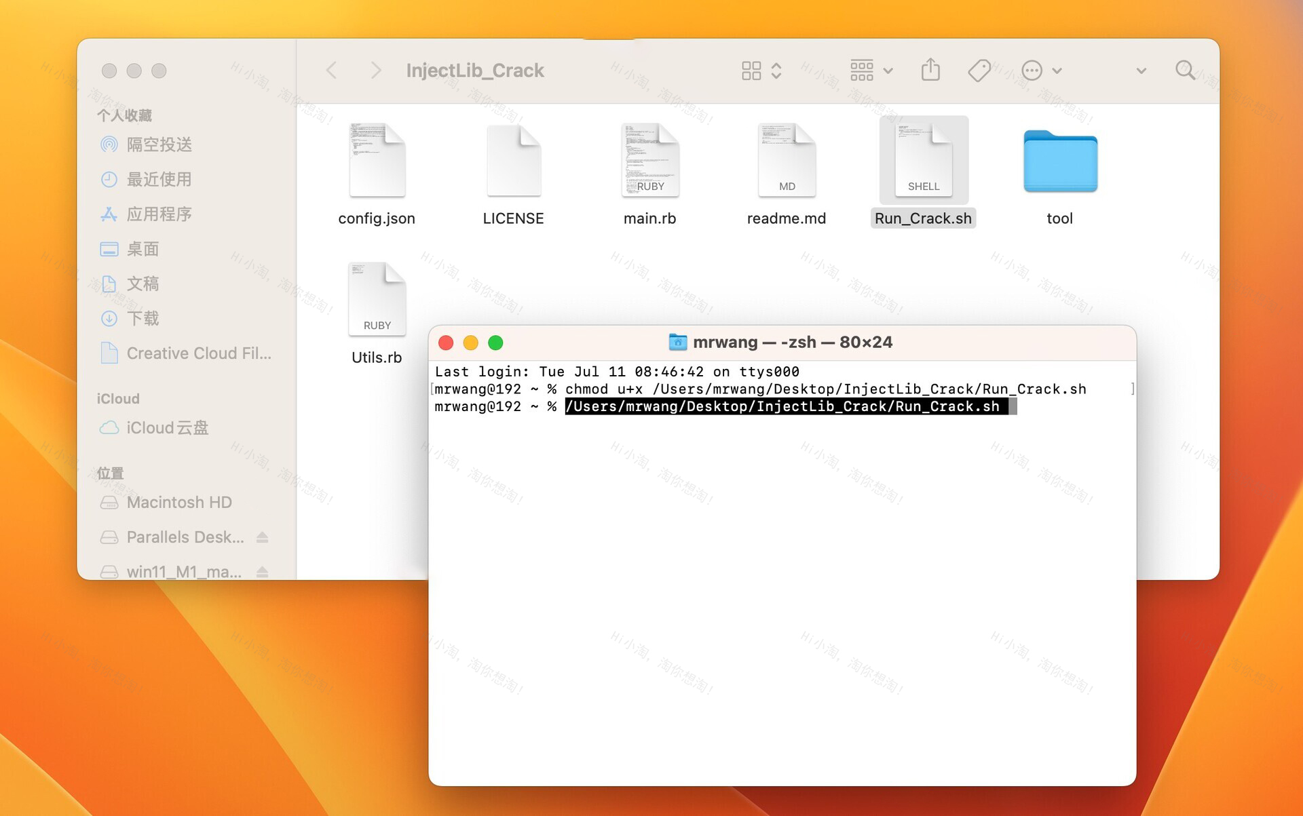
Task: Click the 个人收藏 sidebar section header
Action: coord(124,115)
